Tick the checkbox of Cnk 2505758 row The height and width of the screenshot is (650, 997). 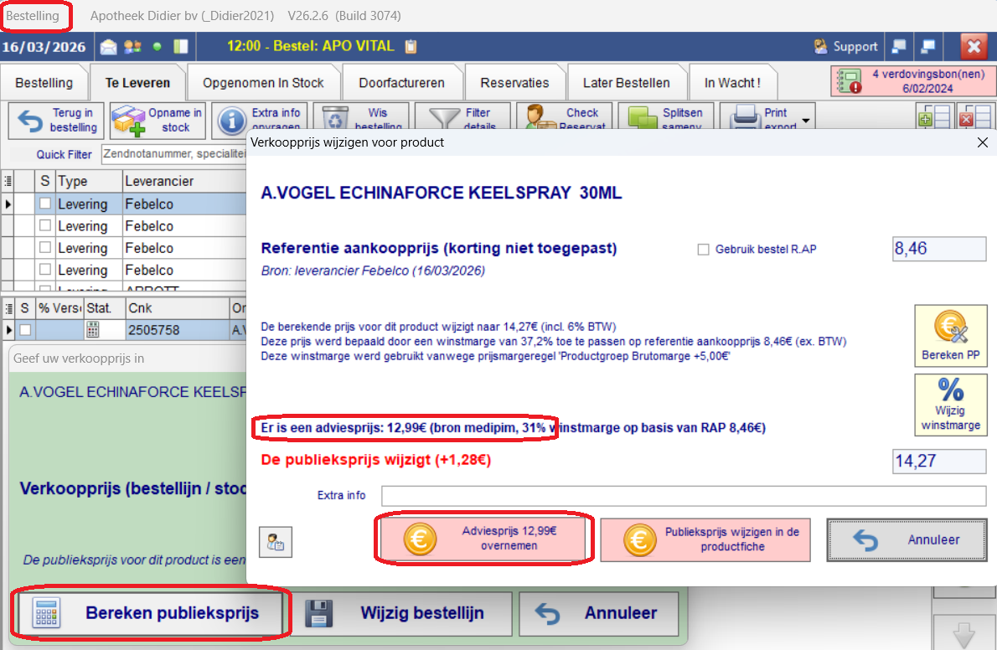25,330
